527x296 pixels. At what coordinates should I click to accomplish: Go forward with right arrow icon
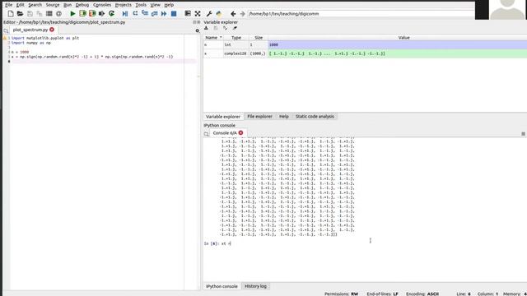coord(242,14)
